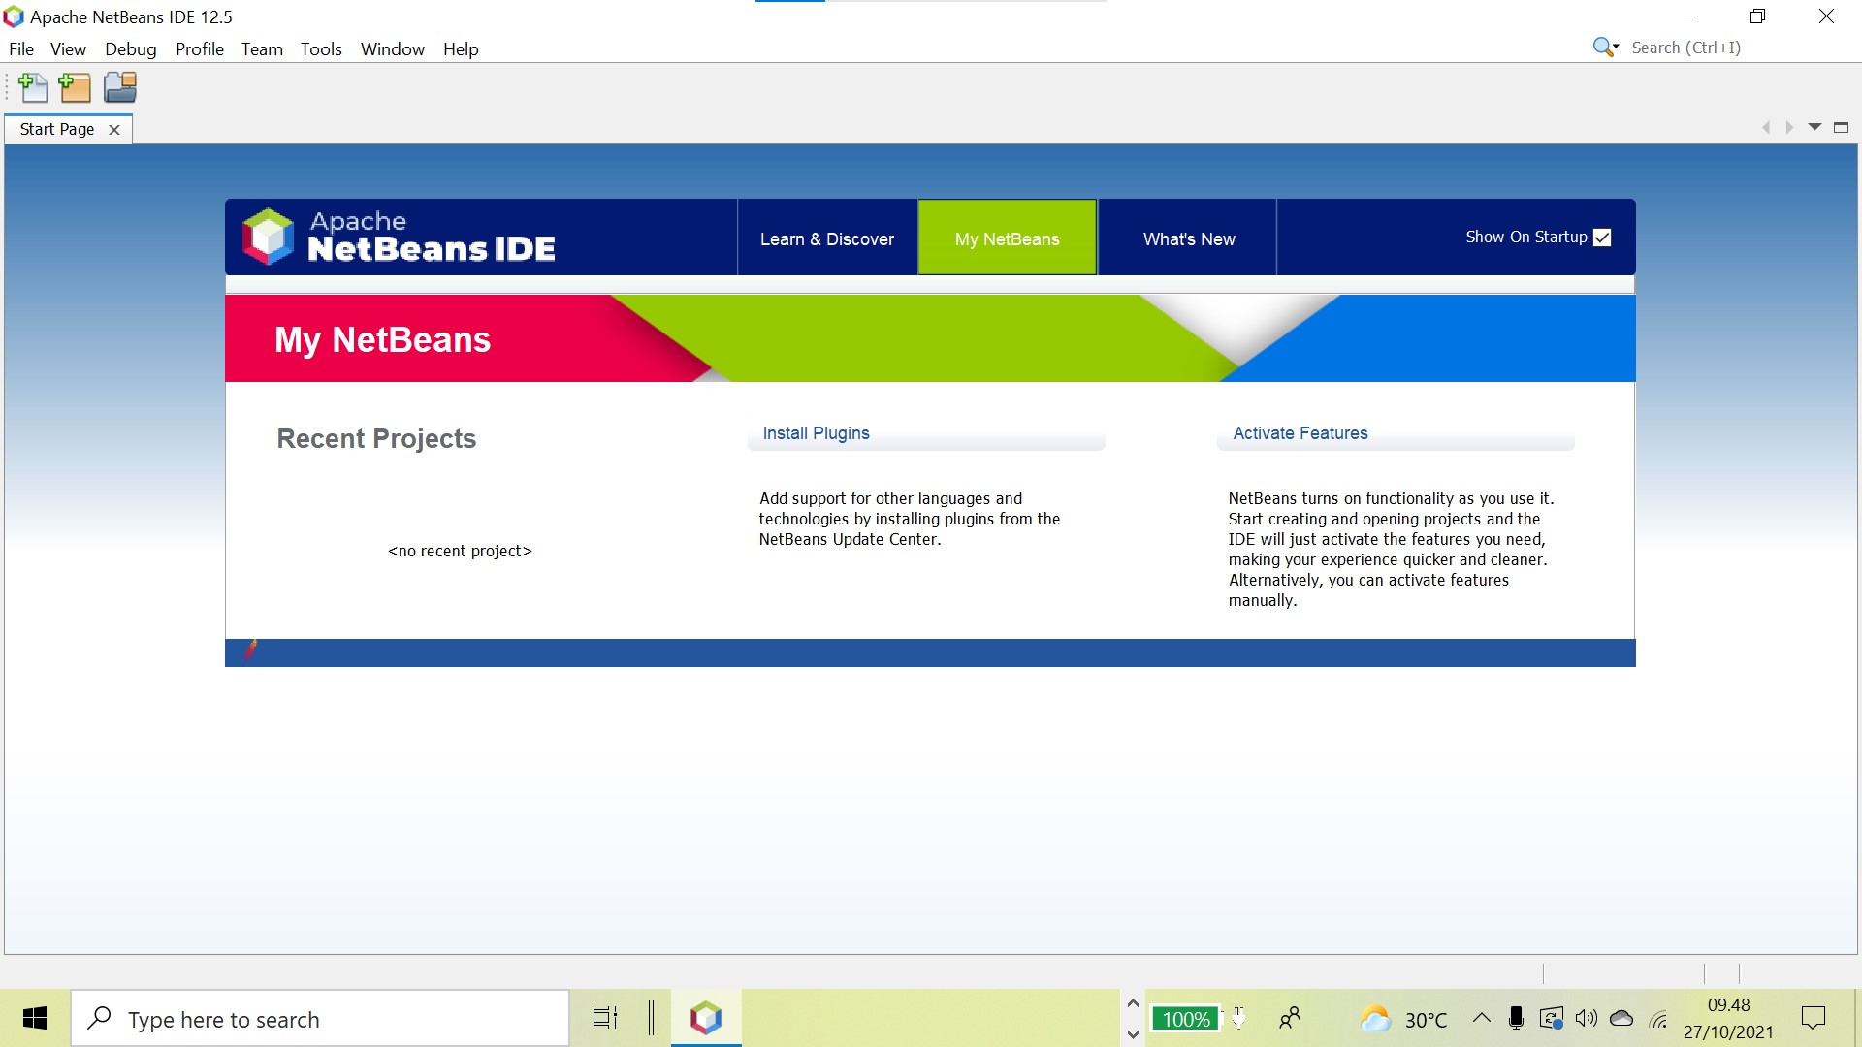Toggle the speaker volume icon in system tray

[x=1587, y=1018]
